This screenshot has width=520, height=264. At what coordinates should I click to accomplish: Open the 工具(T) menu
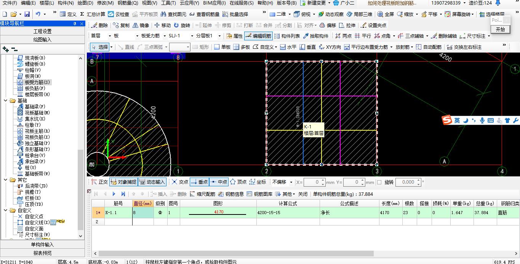[168, 3]
